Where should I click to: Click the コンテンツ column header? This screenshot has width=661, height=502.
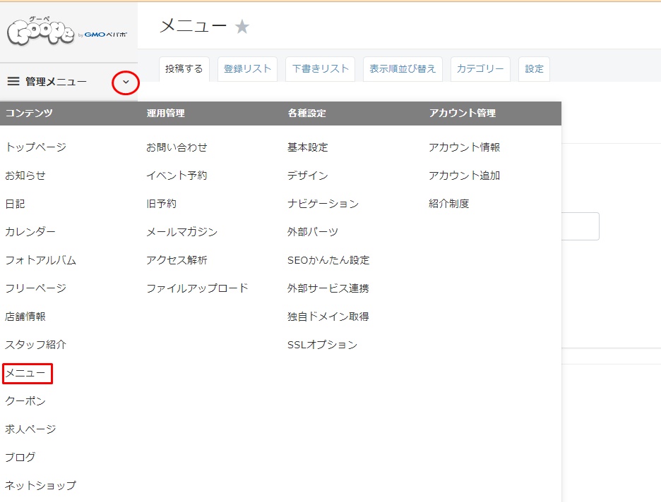coord(29,113)
